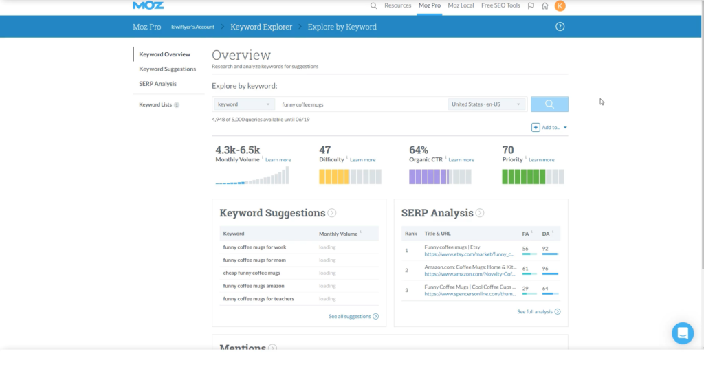Viewport: 704px width, 369px height.
Task: Open Keyword Lists in sidebar
Action: point(155,104)
